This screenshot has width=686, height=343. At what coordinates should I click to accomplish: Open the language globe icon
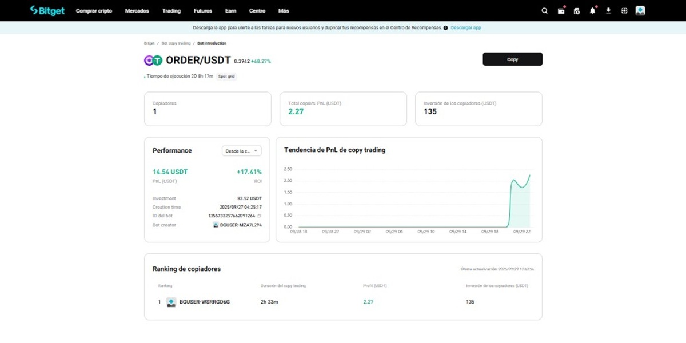click(624, 11)
